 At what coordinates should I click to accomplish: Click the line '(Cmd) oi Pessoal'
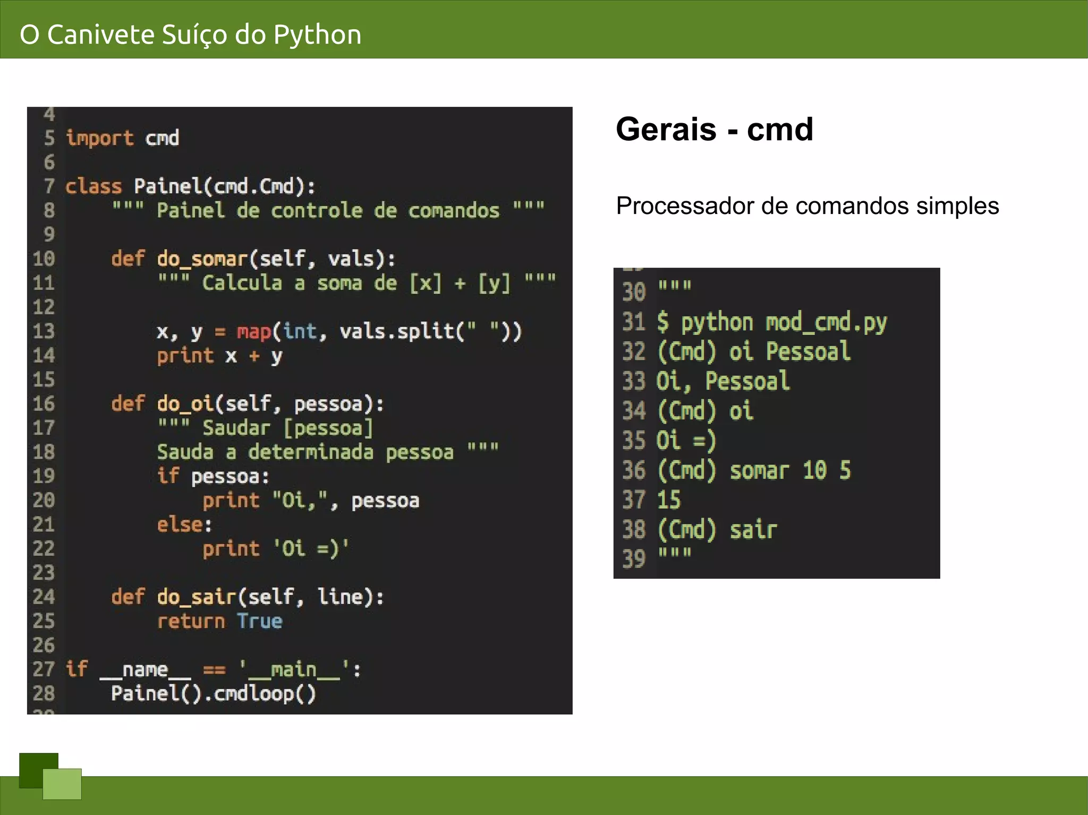click(753, 351)
